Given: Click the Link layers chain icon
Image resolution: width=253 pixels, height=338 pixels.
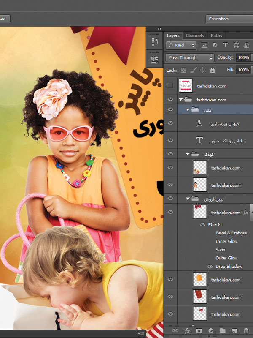Looking at the screenshot, I should [175, 330].
